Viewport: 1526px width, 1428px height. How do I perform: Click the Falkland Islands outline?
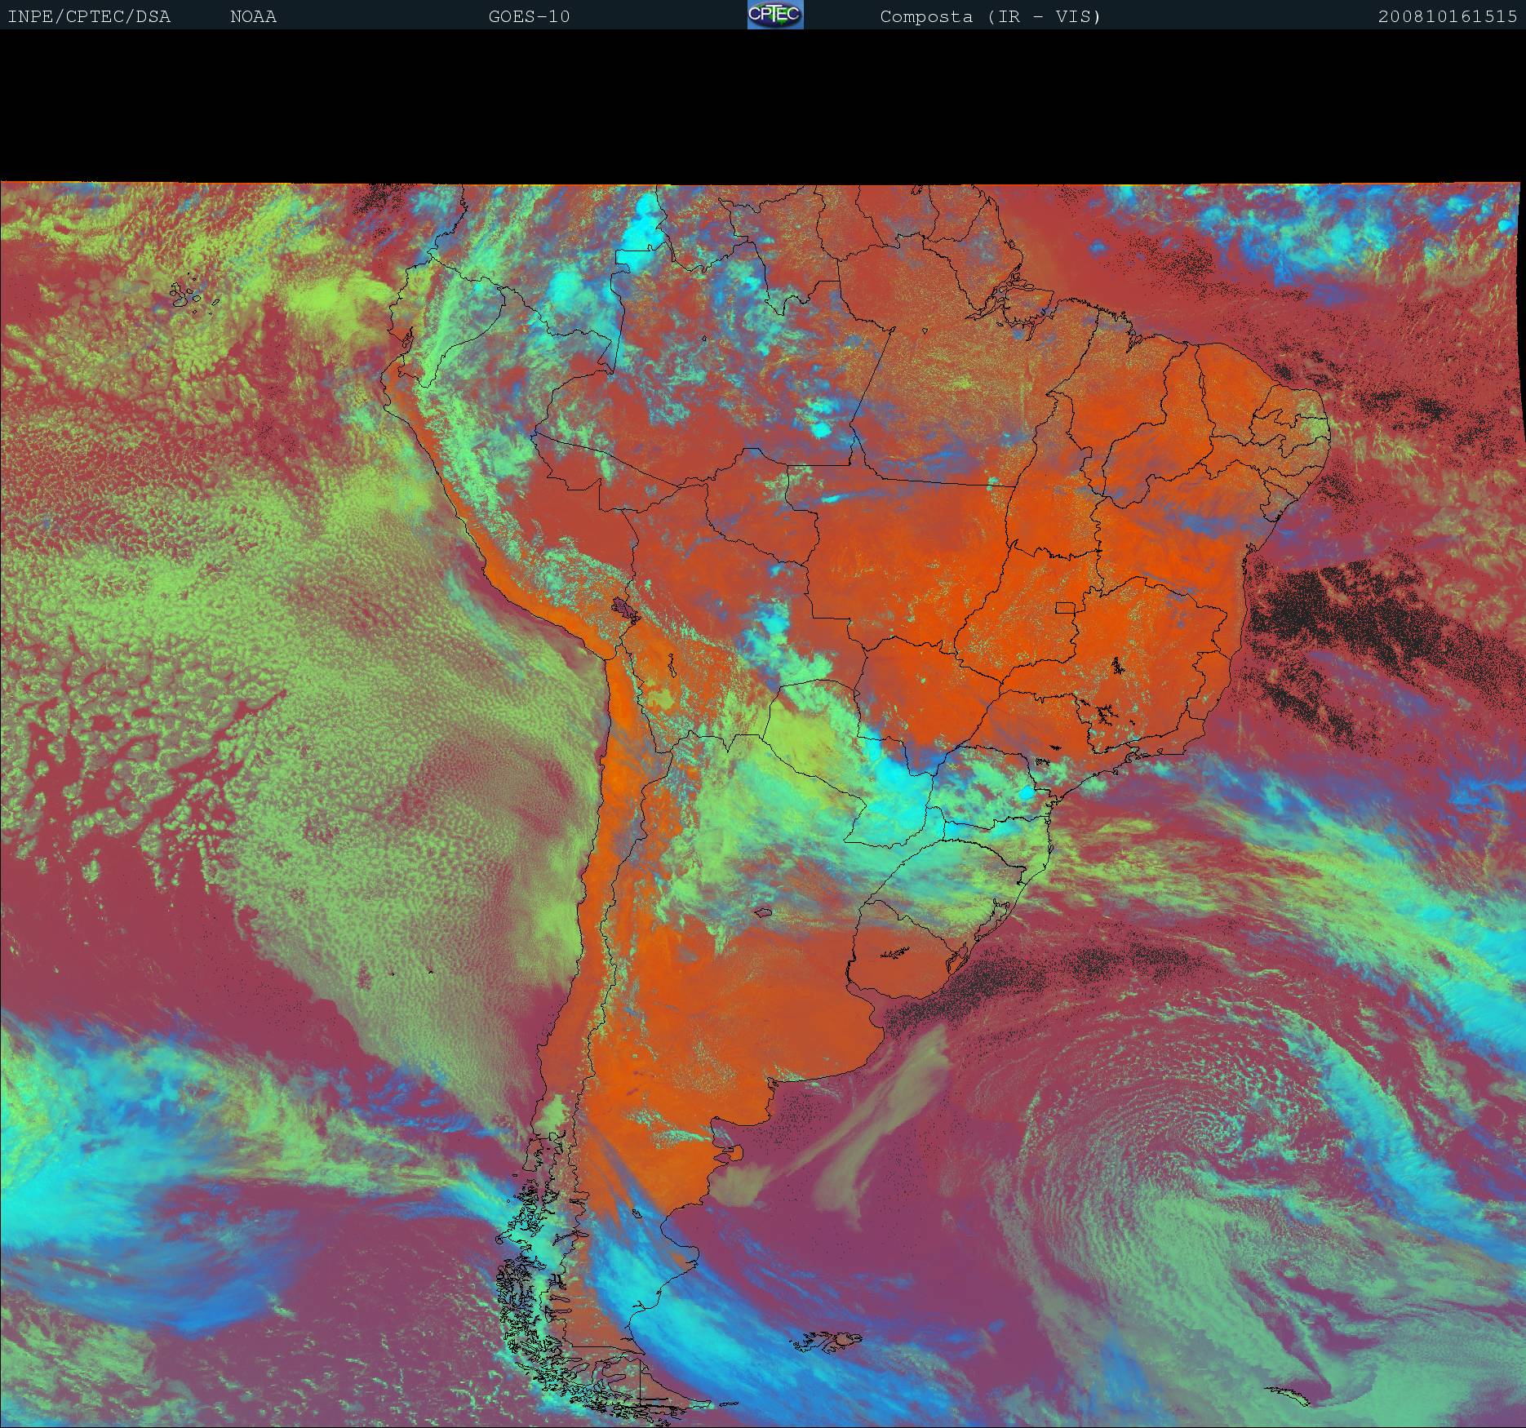(832, 1339)
